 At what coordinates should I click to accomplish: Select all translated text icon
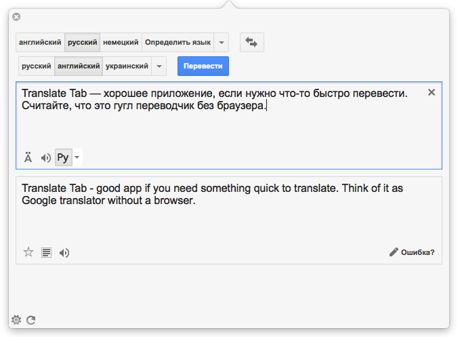tap(46, 252)
